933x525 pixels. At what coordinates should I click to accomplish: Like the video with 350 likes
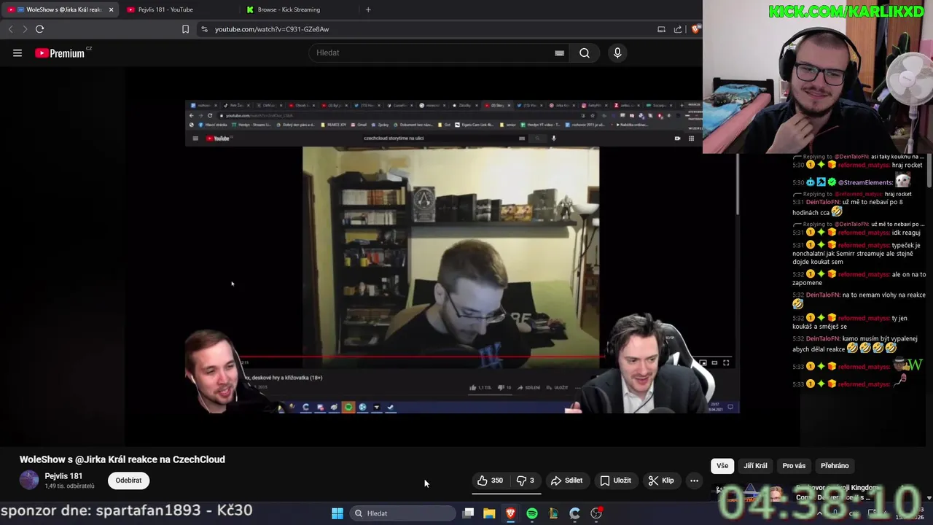coord(490,481)
